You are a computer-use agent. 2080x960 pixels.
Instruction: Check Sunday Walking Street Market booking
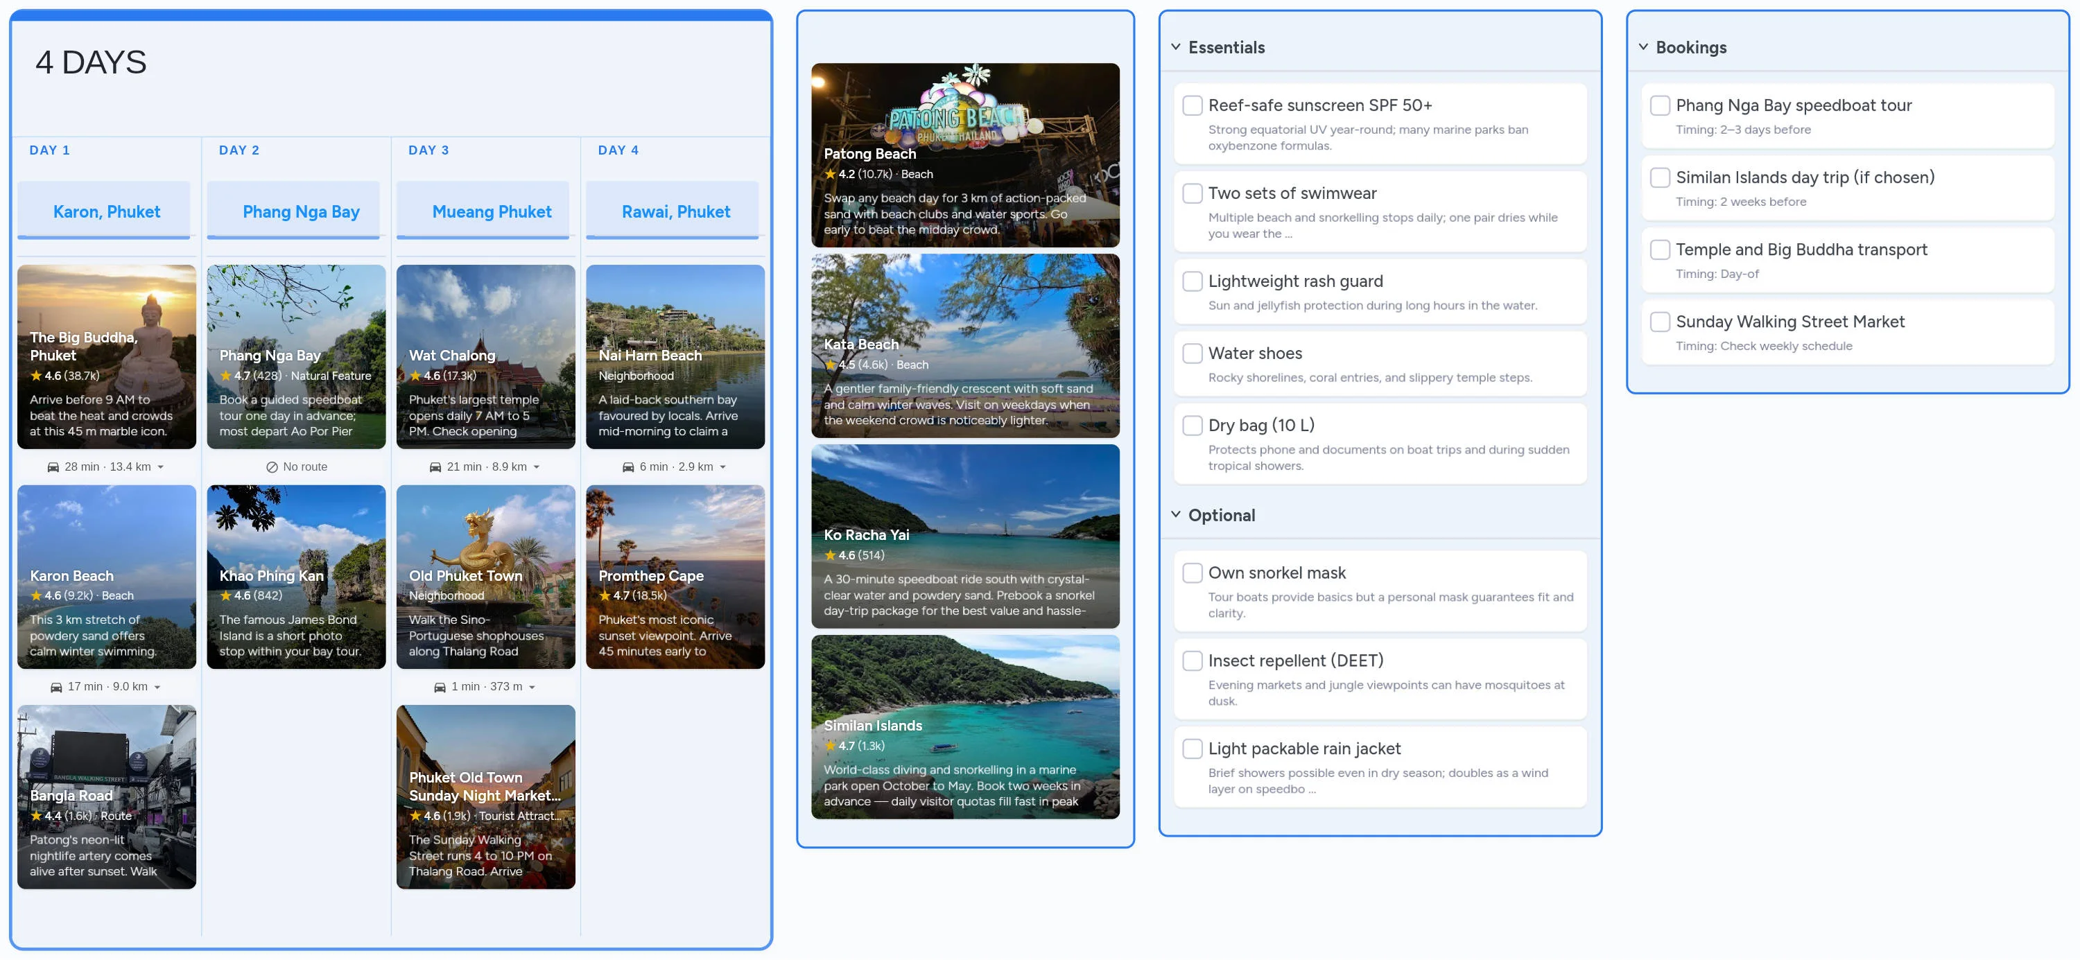pos(1659,322)
